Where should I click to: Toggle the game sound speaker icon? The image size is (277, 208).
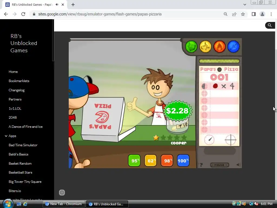tap(238, 165)
